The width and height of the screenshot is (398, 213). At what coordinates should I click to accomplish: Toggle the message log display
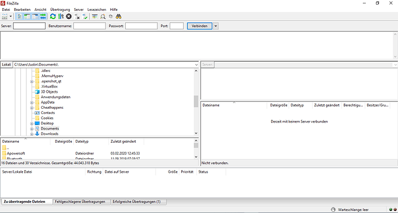(x=19, y=17)
